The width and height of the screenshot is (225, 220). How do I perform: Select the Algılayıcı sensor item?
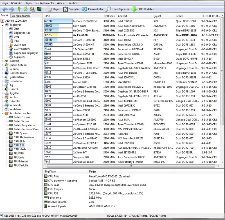(x=19, y=57)
